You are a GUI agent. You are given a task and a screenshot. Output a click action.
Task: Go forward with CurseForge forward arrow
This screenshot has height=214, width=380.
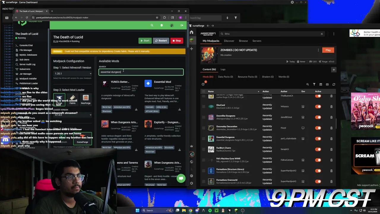[213, 26]
